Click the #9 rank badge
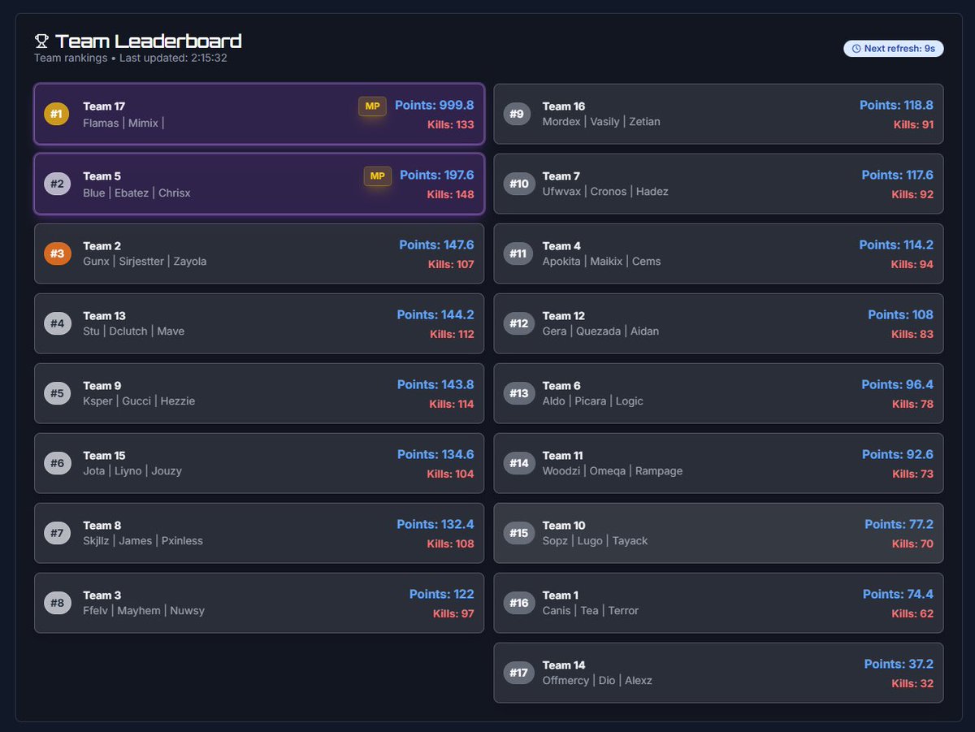This screenshot has height=732, width=975. pyautogui.click(x=517, y=114)
